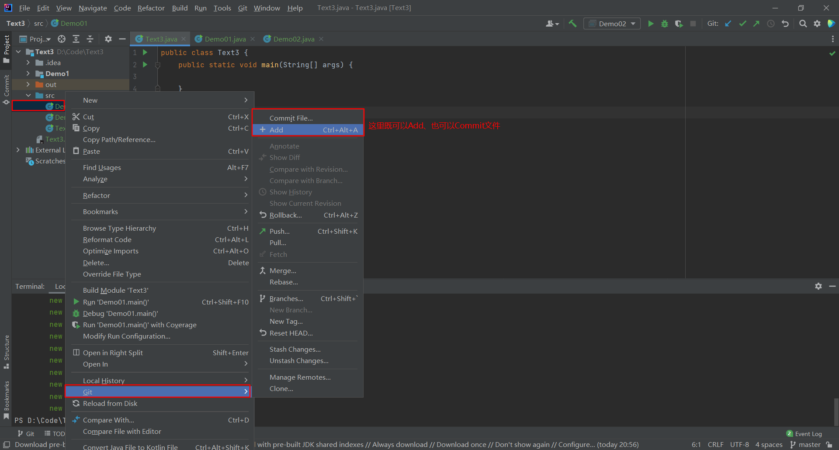Screen dimensions: 839x450
Task: Open the Git tool window at bottom
Action: pyautogui.click(x=26, y=433)
